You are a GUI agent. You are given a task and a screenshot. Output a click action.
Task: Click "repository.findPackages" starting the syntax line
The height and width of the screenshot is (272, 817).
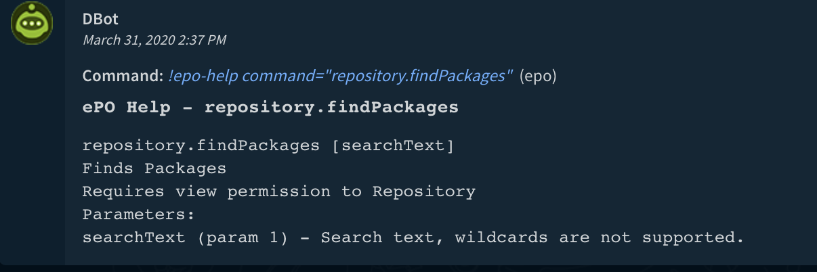(x=201, y=145)
